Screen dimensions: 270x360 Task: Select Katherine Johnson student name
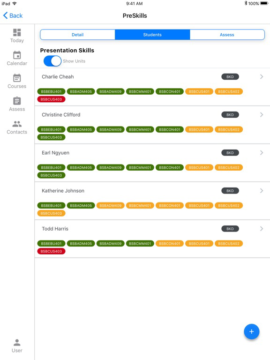tap(63, 191)
